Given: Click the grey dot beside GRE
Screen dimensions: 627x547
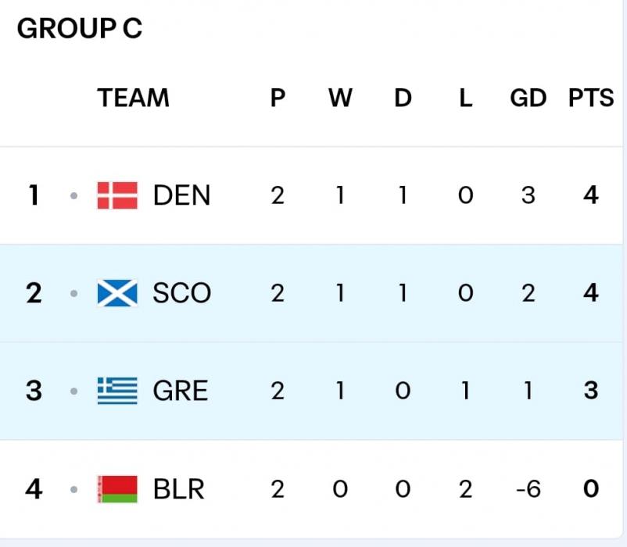Looking at the screenshot, I should tap(73, 391).
